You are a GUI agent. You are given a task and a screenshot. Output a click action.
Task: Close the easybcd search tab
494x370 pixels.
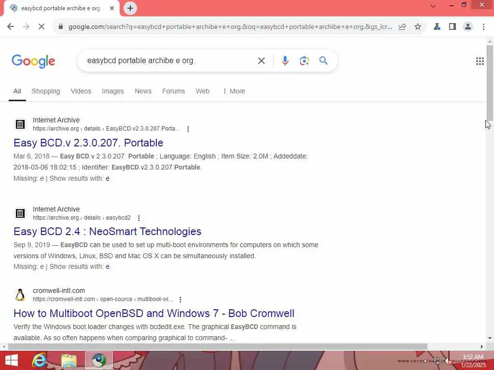pos(111,8)
